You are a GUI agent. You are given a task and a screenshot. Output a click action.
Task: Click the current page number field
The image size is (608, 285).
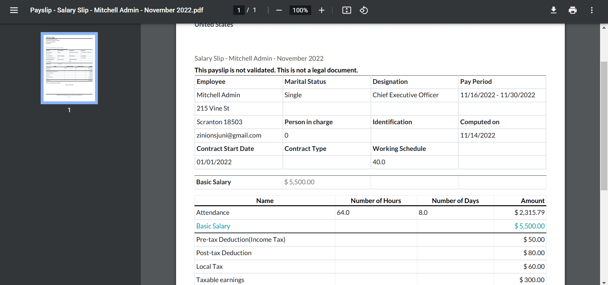tap(239, 10)
